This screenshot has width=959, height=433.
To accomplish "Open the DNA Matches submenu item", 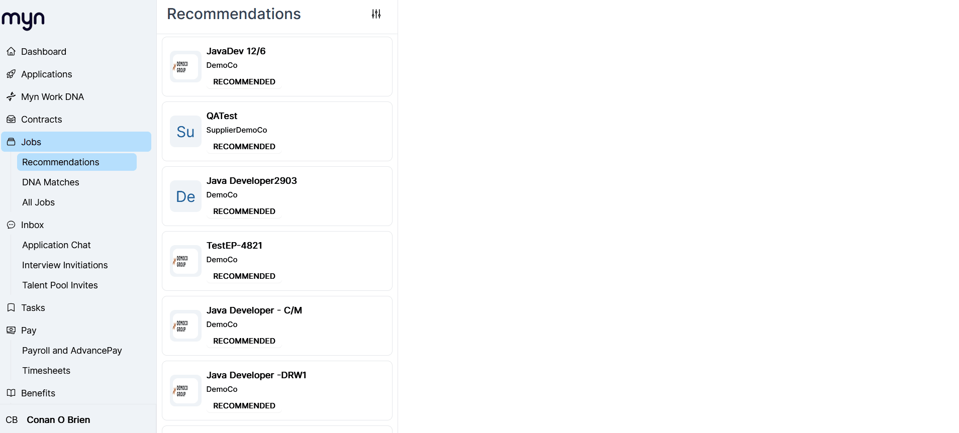I will click(x=51, y=182).
